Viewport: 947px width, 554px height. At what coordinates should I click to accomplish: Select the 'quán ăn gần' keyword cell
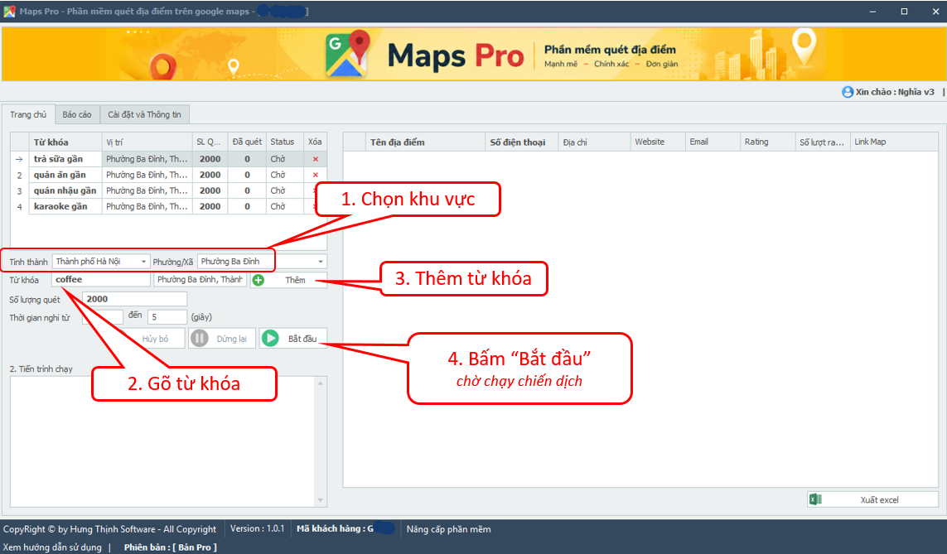pos(65,175)
